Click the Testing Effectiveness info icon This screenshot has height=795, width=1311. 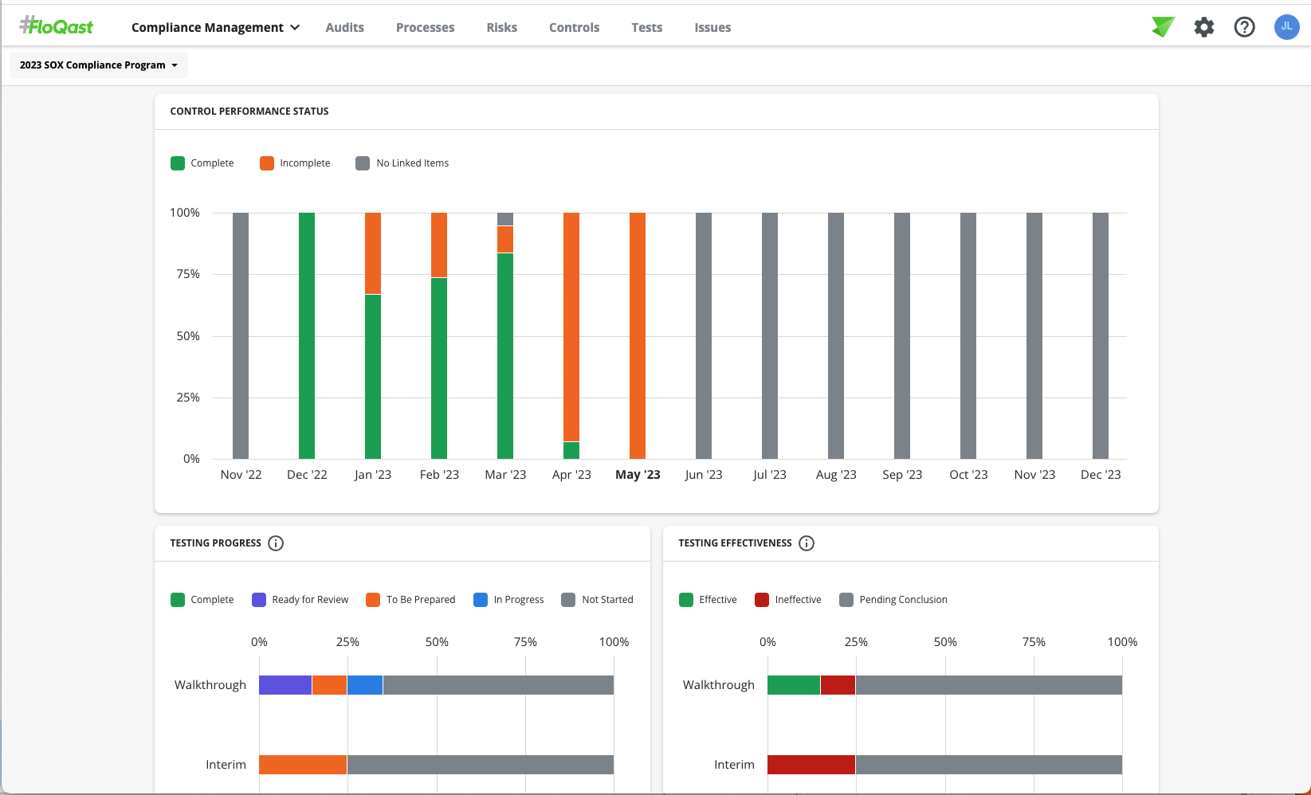click(x=806, y=542)
